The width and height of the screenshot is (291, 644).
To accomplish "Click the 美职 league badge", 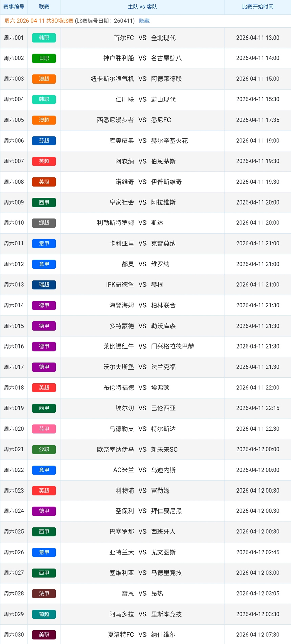I will [x=44, y=635].
